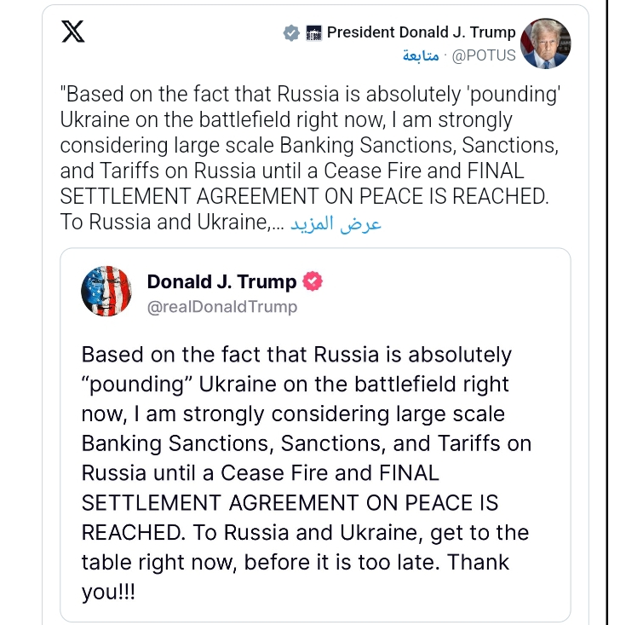Click the red verified badge on quoted post
This screenshot has width=620, height=625.
[x=313, y=281]
